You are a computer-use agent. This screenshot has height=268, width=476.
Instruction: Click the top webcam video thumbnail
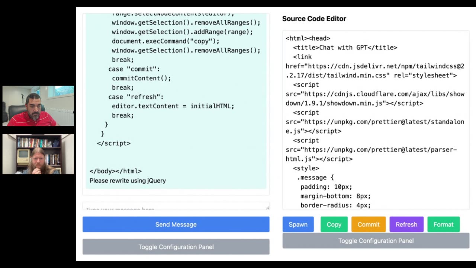click(x=38, y=106)
